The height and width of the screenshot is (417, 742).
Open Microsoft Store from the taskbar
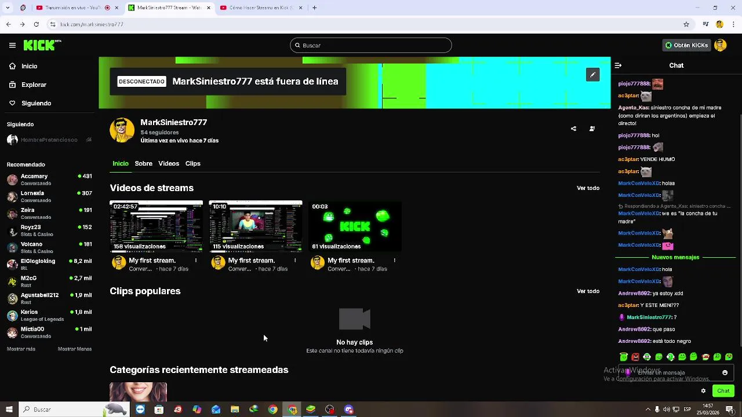point(159,409)
